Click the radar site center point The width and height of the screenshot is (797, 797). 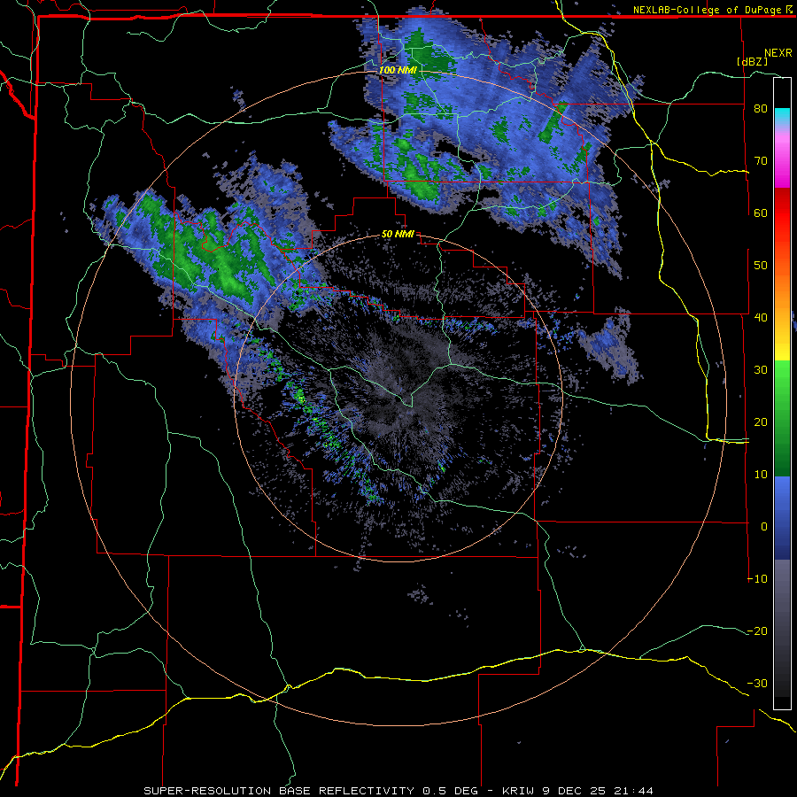[398, 398]
